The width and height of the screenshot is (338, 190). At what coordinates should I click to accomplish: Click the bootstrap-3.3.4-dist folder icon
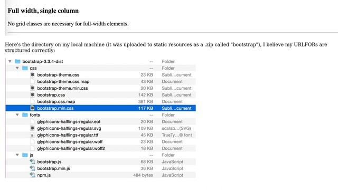17,61
